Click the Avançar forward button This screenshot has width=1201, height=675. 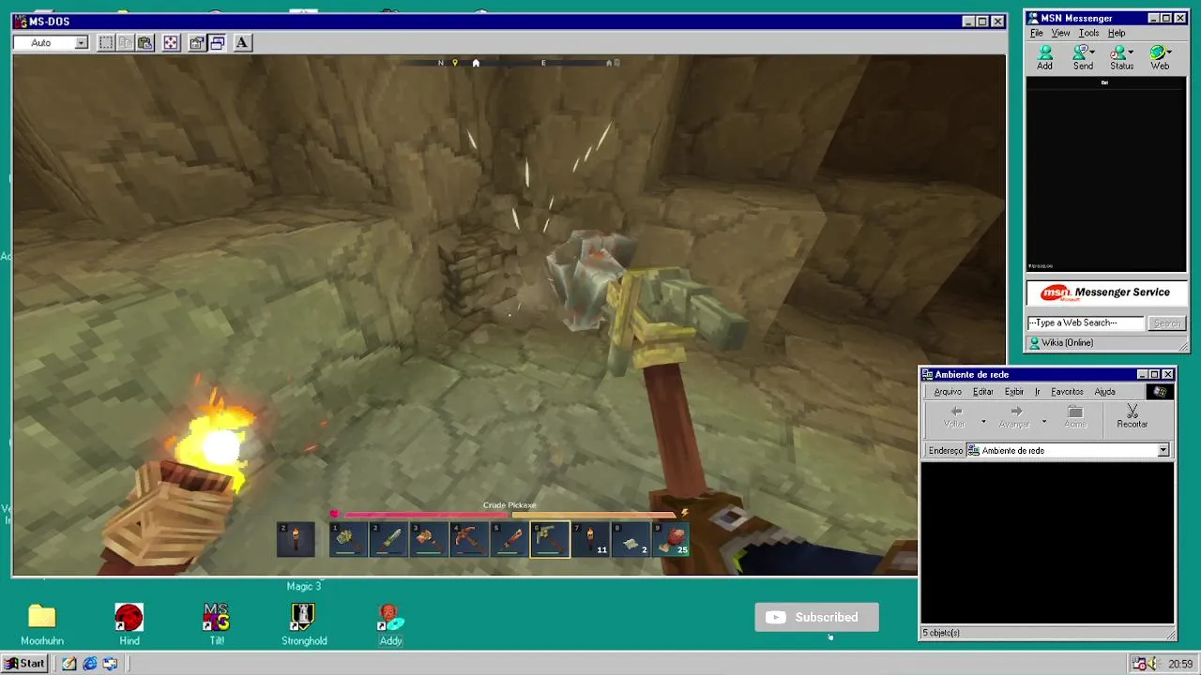tap(1014, 417)
